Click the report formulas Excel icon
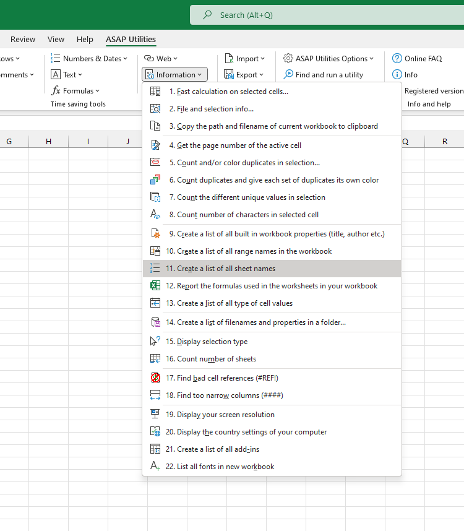The width and height of the screenshot is (464, 531). (x=155, y=285)
